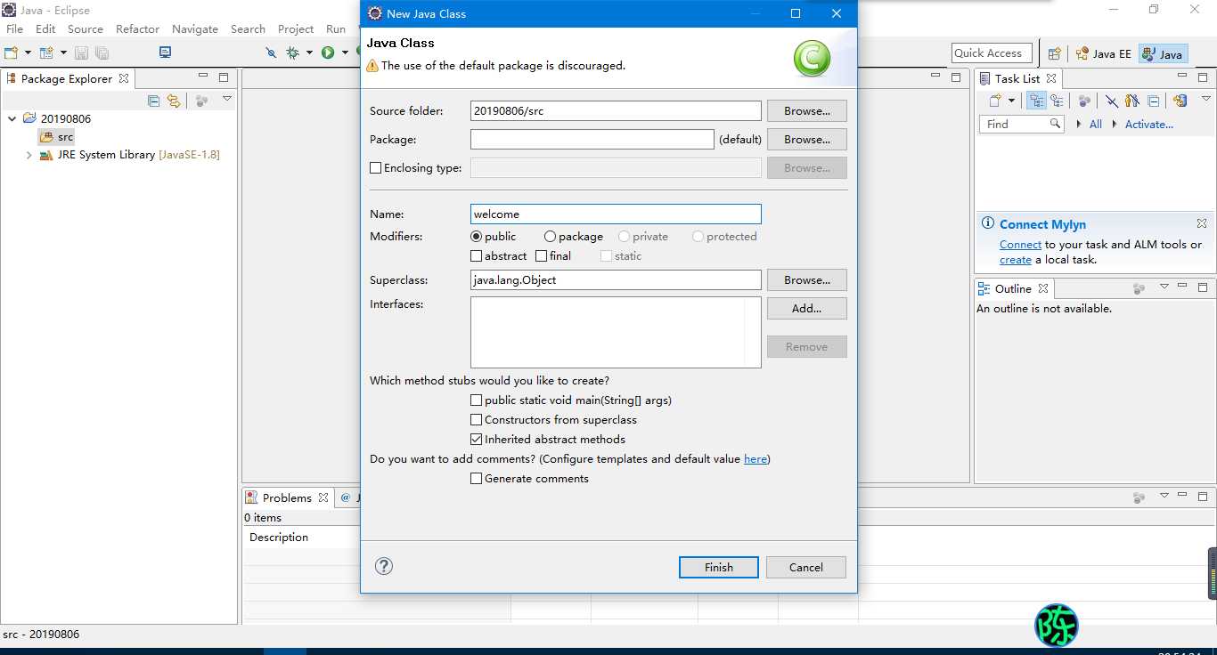Click Collapse All icon in Task List

(1154, 101)
